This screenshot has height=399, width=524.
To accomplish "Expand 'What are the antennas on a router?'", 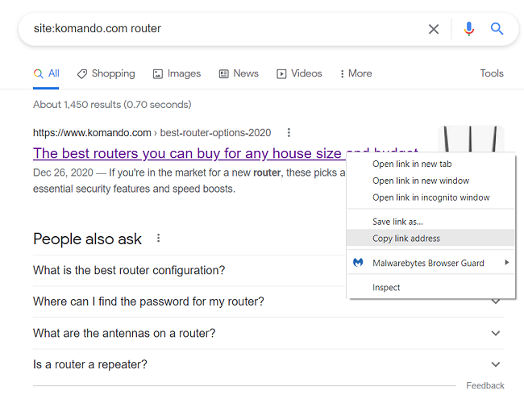I will pos(268,333).
